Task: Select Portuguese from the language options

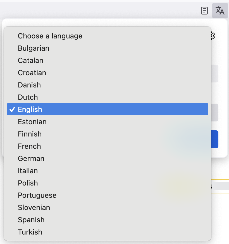Action: (x=37, y=195)
